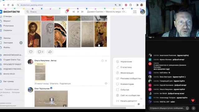Open Комментарии in community menu
This screenshot has width=199, height=112.
point(127,84)
